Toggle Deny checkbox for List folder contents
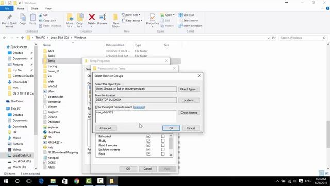Image resolution: width=330 pixels, height=186 pixels. pos(163,149)
